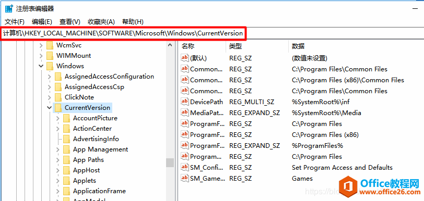Screen dimensions: 424x201
Task: Click the AppHost folder icon
Action: tap(66, 170)
